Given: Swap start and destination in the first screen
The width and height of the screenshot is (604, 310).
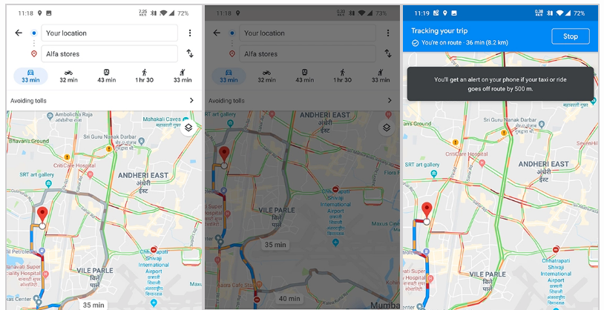Looking at the screenshot, I should pyautogui.click(x=190, y=53).
